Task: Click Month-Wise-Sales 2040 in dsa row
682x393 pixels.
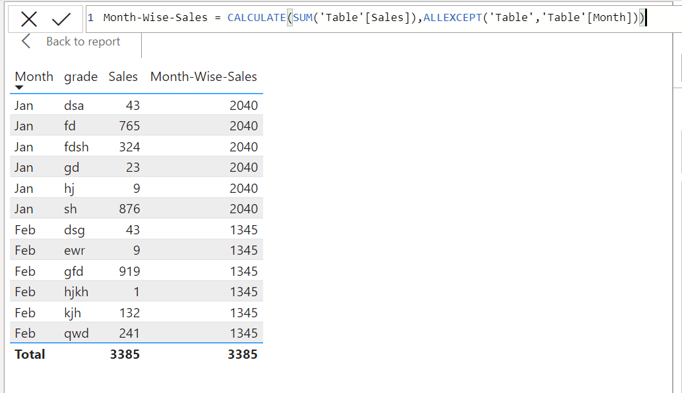Action: pos(243,105)
